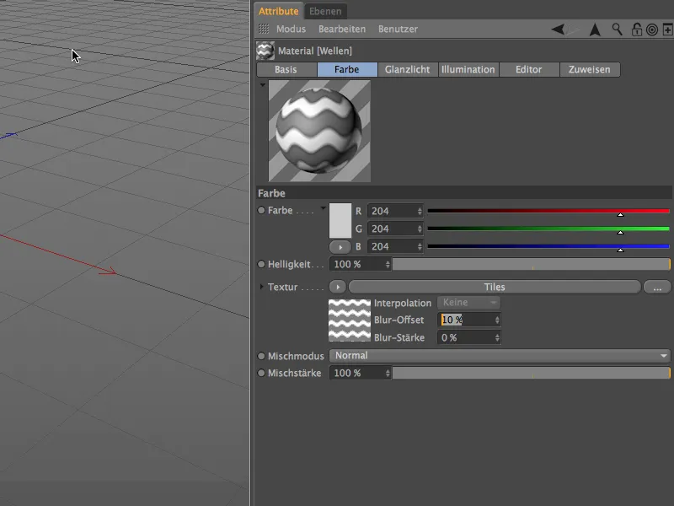Click the Tiles wave texture thumbnail
Viewport: 674px width, 506px height.
click(350, 320)
